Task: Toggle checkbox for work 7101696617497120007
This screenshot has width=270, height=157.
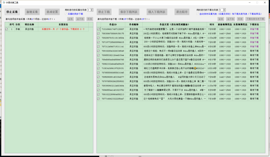Action: (x=98, y=29)
